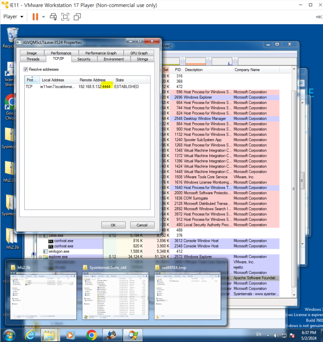This screenshot has height=342, width=323.
Task: Sort Process Explorer by PID column
Action: (x=178, y=70)
